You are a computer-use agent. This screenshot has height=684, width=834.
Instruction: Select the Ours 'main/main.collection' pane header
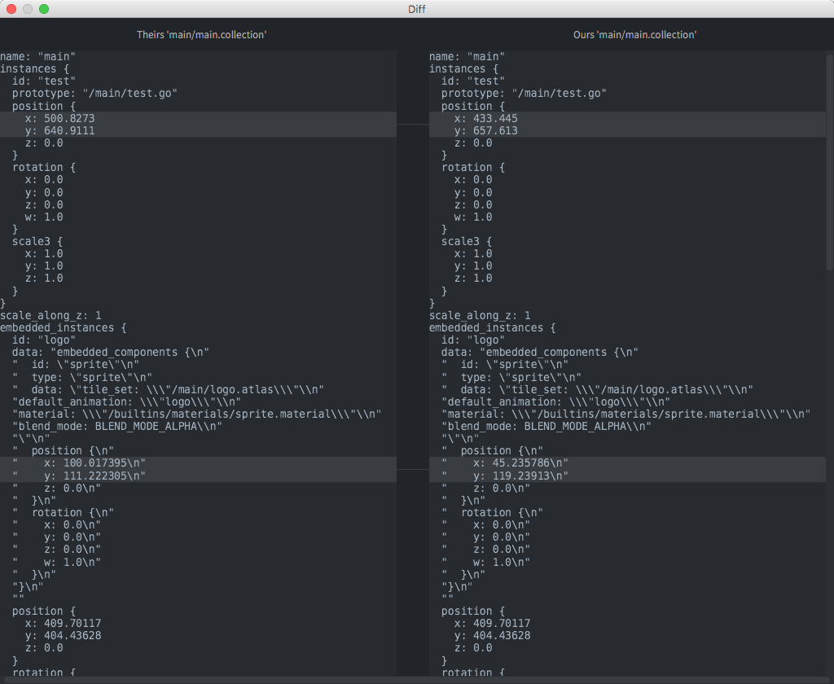634,35
